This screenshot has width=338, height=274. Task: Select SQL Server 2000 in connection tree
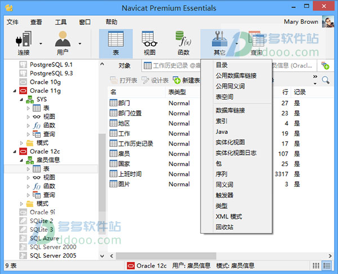point(53,247)
